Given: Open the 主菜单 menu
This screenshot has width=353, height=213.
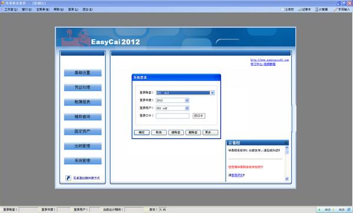Looking at the screenshot, I should 42,9.
